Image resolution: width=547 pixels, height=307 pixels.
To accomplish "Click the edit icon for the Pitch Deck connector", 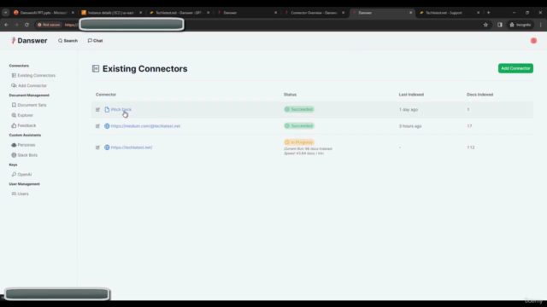I will pos(97,110).
